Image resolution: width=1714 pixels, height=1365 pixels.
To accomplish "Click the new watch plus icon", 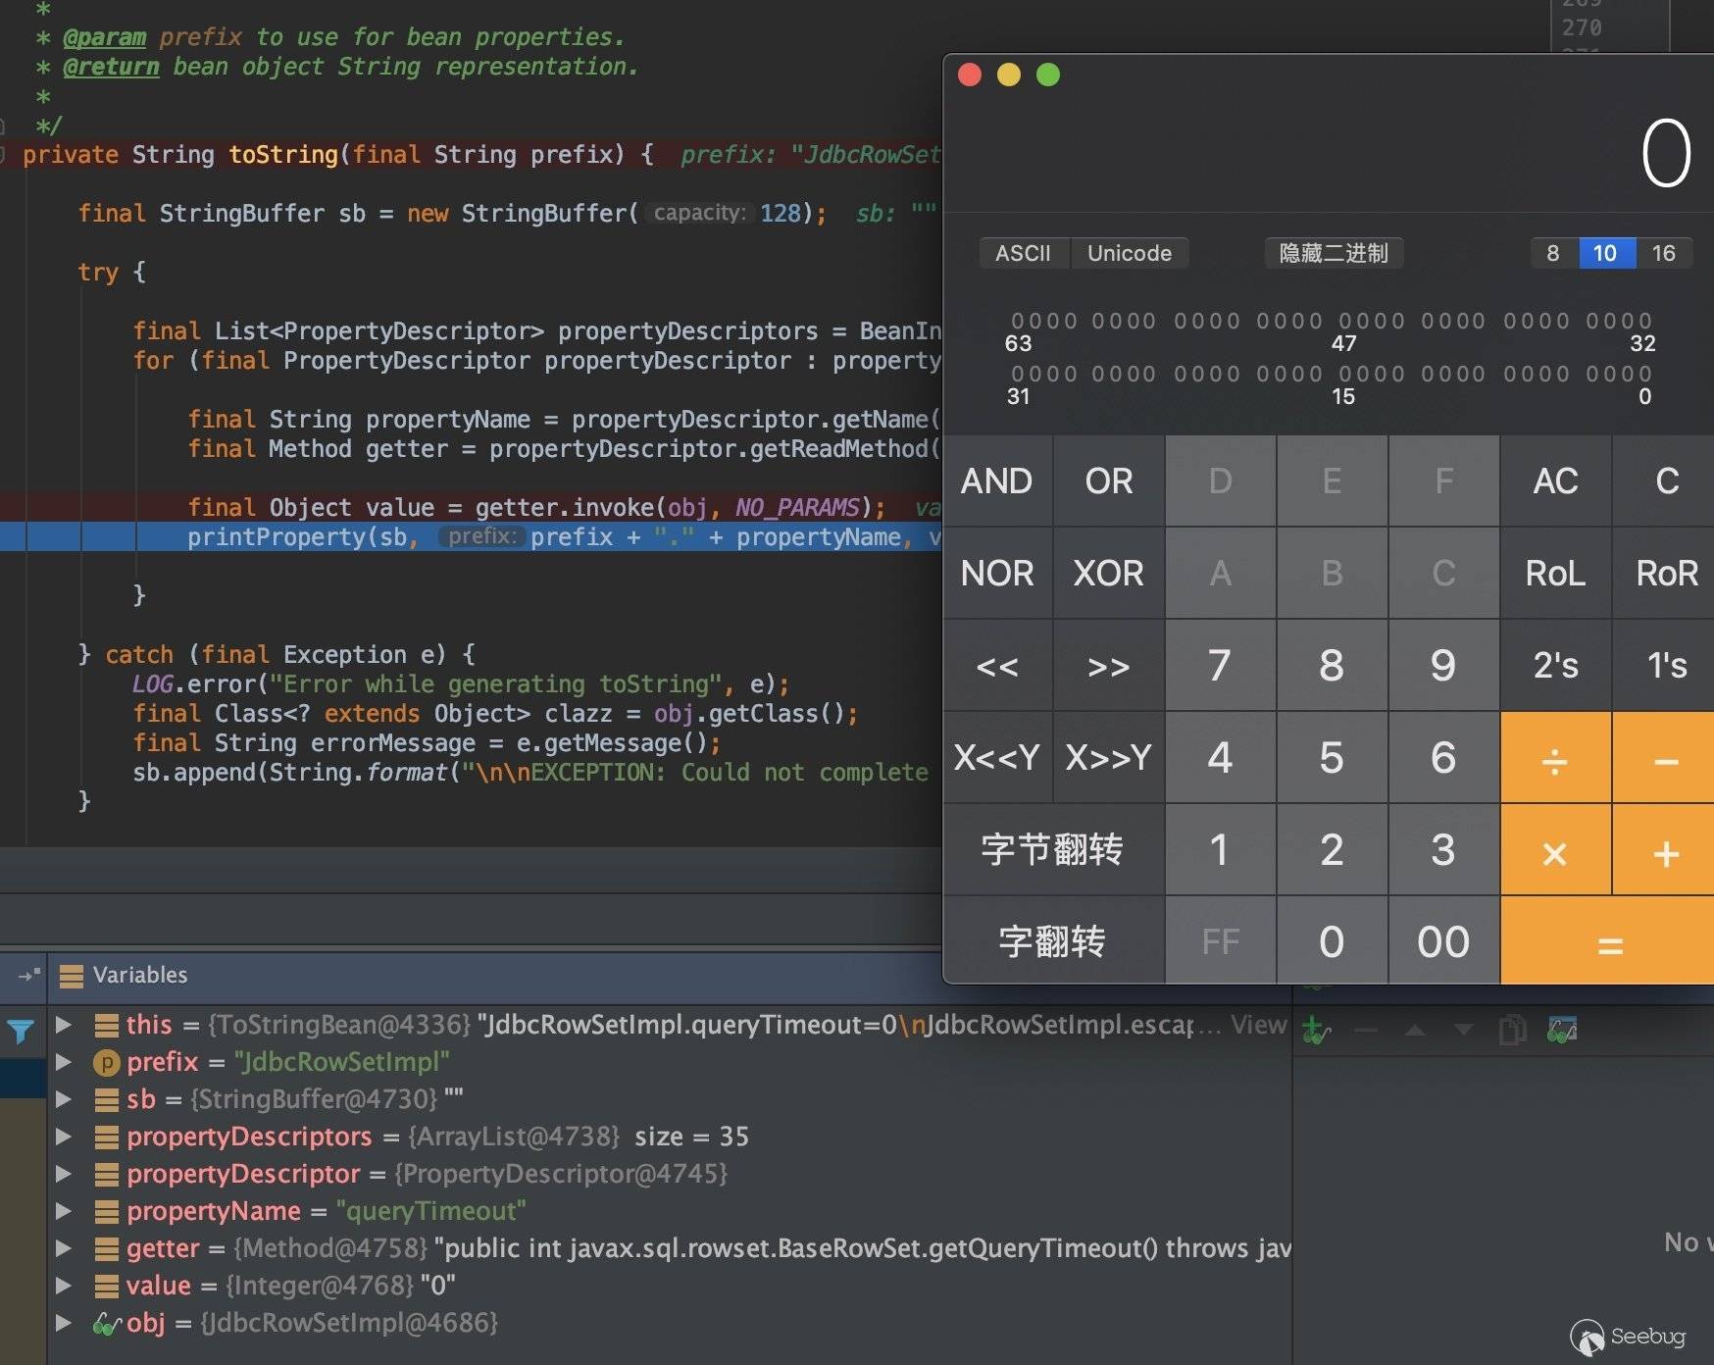I will click(1315, 1031).
